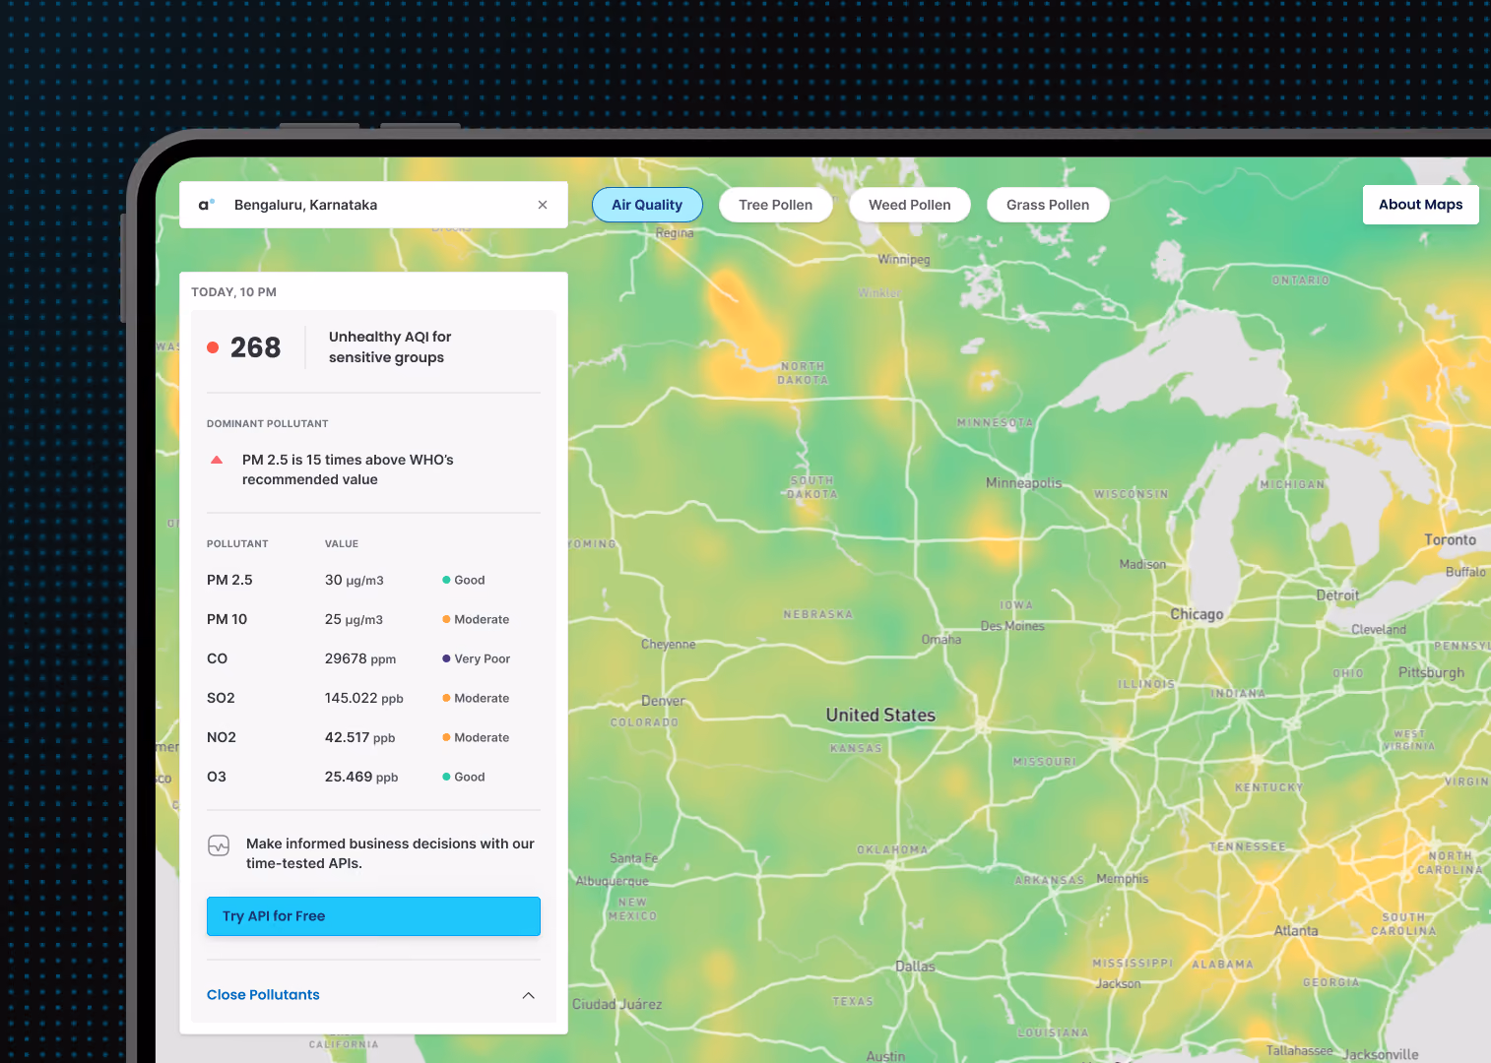Click the 25 µg/m3 PM 10 value
The image size is (1491, 1063).
pos(354,619)
